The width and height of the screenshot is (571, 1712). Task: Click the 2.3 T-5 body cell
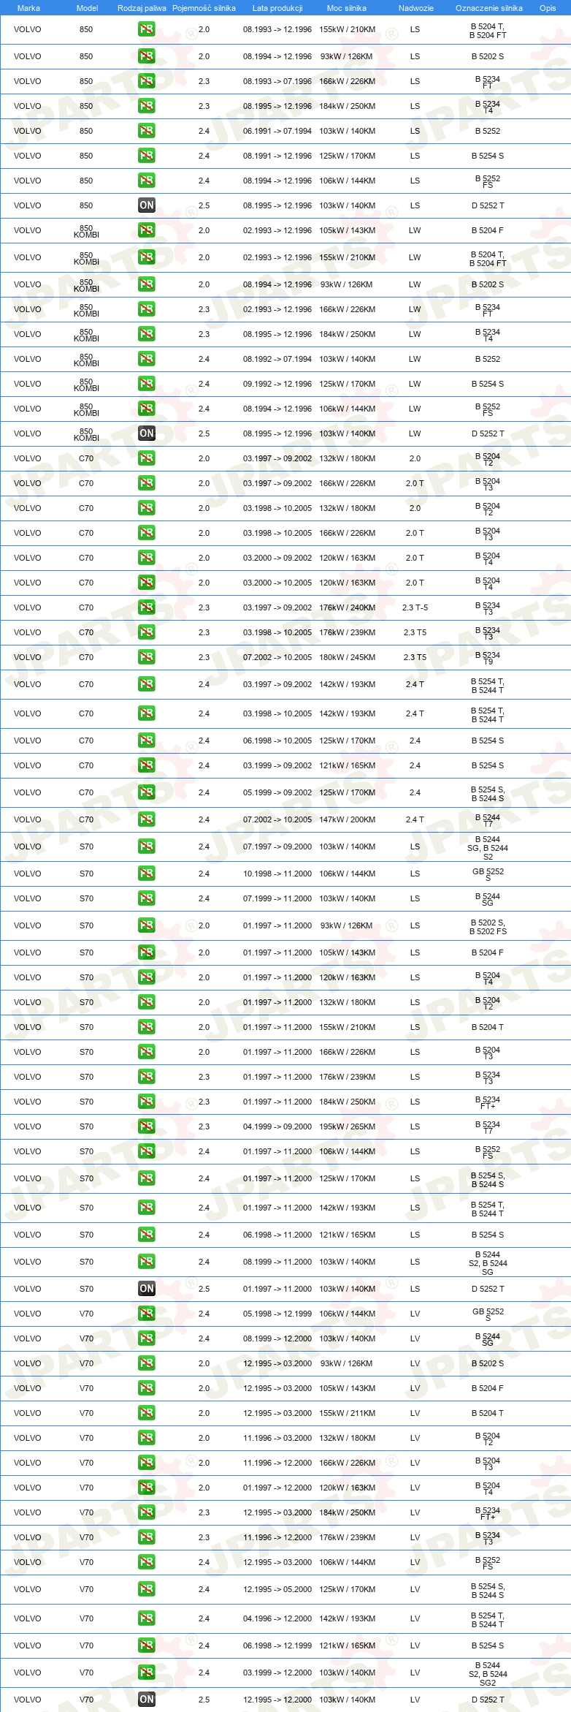tap(415, 607)
